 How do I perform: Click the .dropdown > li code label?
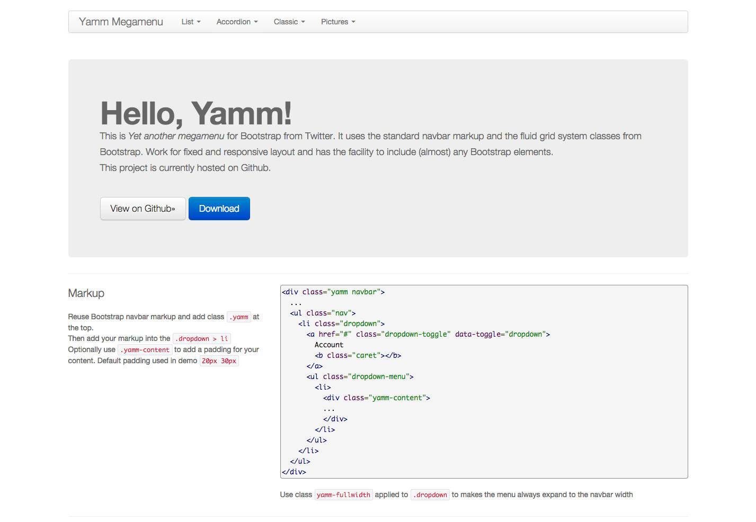click(202, 338)
